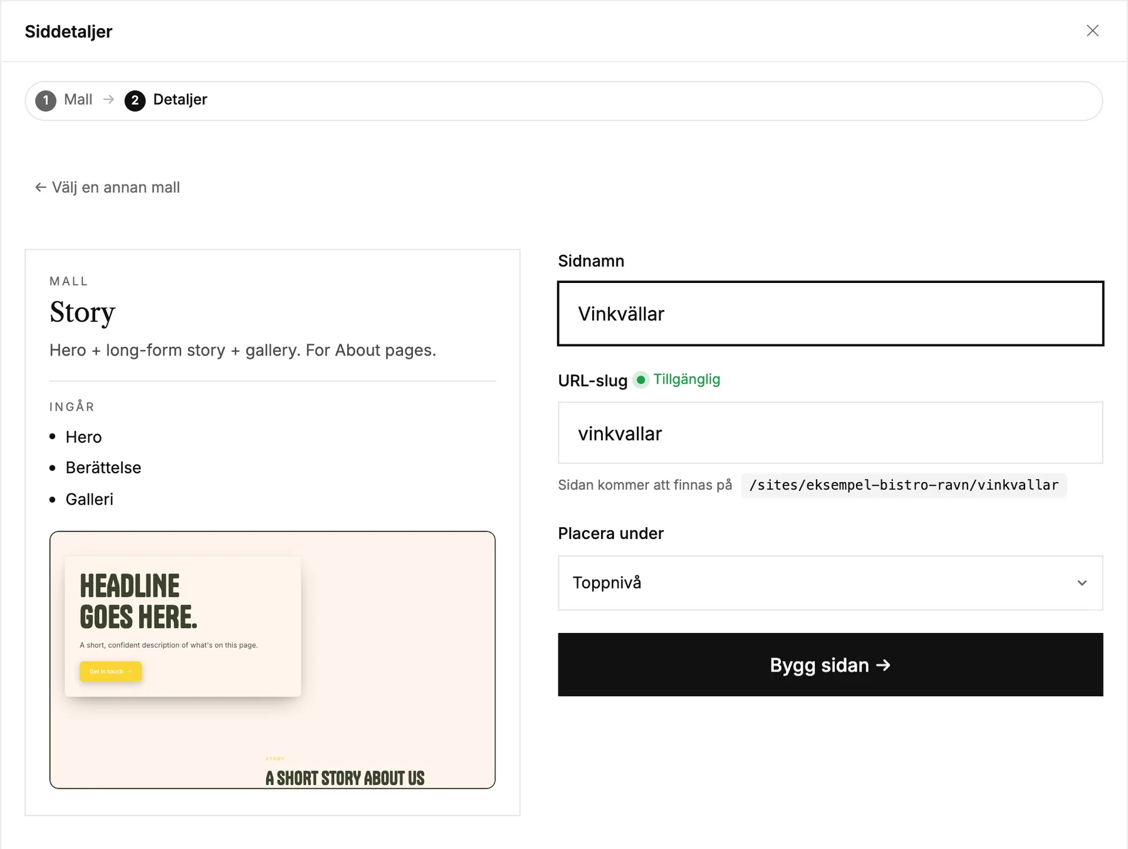
Task: Click the back arrow before Välj en annan mall
Action: click(41, 187)
